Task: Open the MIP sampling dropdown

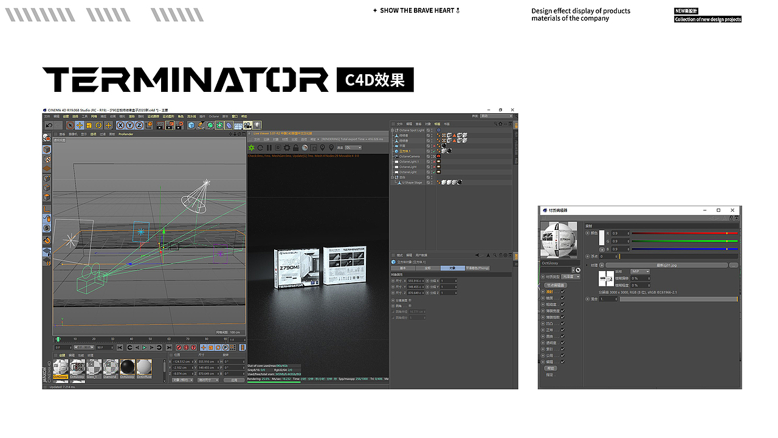Action: pyautogui.click(x=640, y=271)
